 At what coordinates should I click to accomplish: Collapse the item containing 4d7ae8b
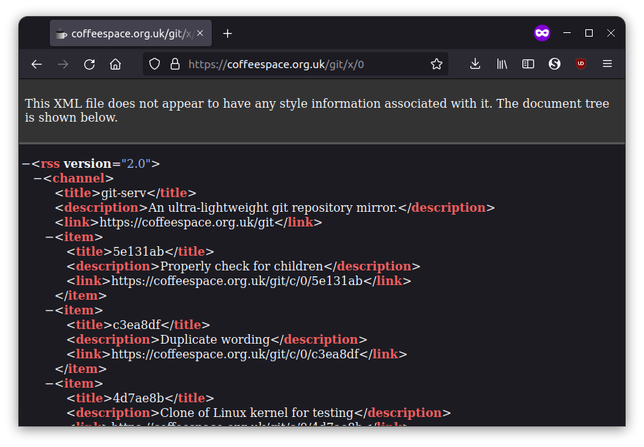[49, 383]
